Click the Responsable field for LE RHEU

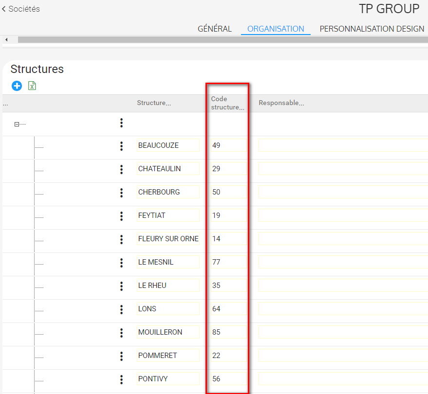[x=341, y=286]
